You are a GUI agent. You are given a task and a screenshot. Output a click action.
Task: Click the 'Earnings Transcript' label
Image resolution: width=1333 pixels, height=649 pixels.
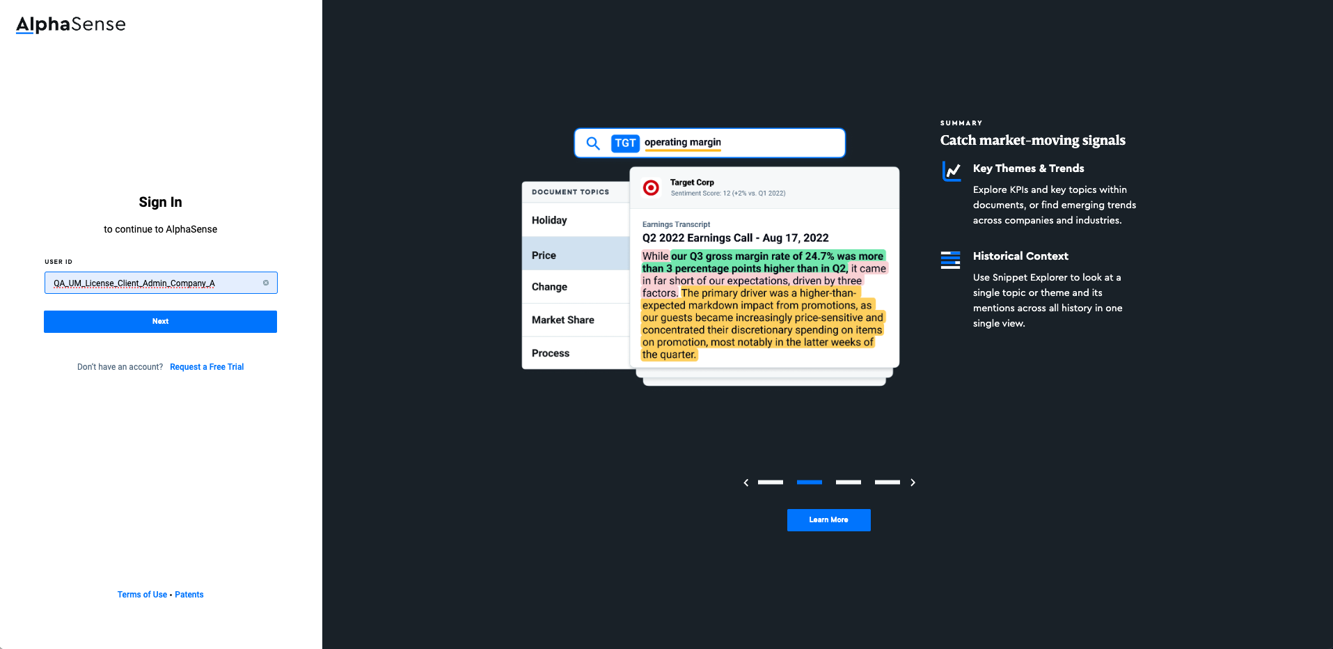coord(676,224)
